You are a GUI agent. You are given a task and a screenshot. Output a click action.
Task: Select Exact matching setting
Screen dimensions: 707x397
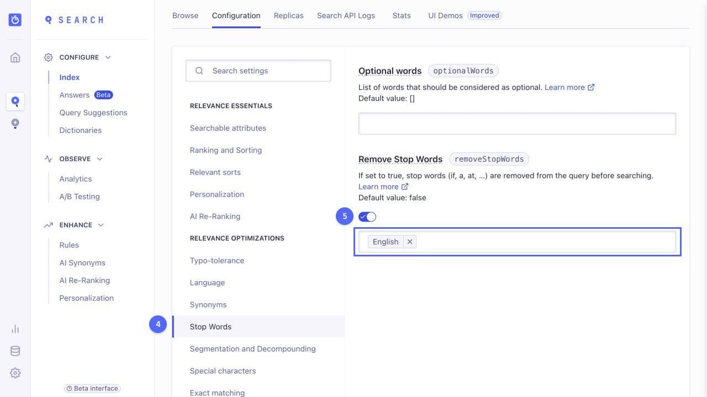pyautogui.click(x=217, y=393)
